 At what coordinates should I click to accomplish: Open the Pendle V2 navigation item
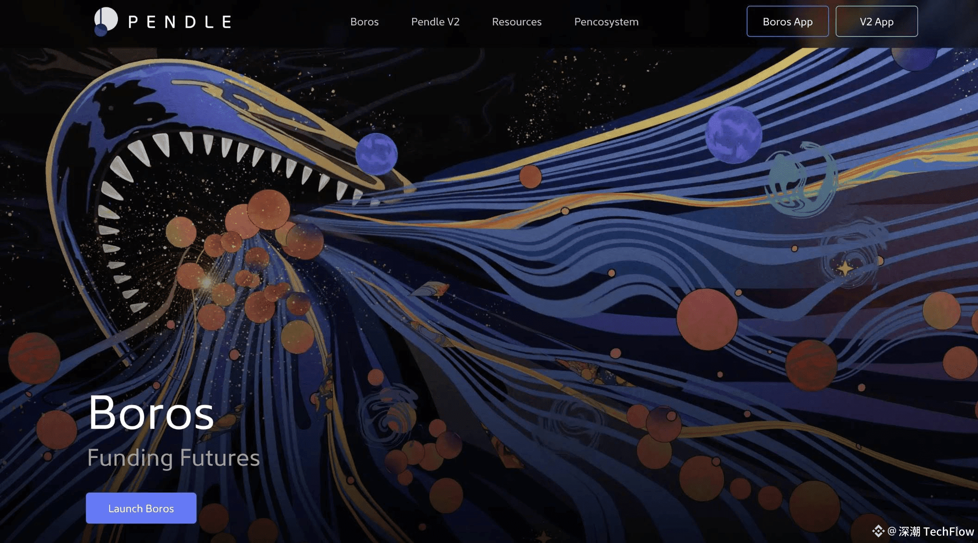[435, 22]
